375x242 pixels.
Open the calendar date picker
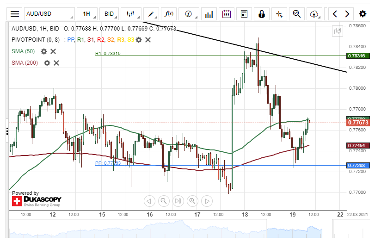coord(227,14)
